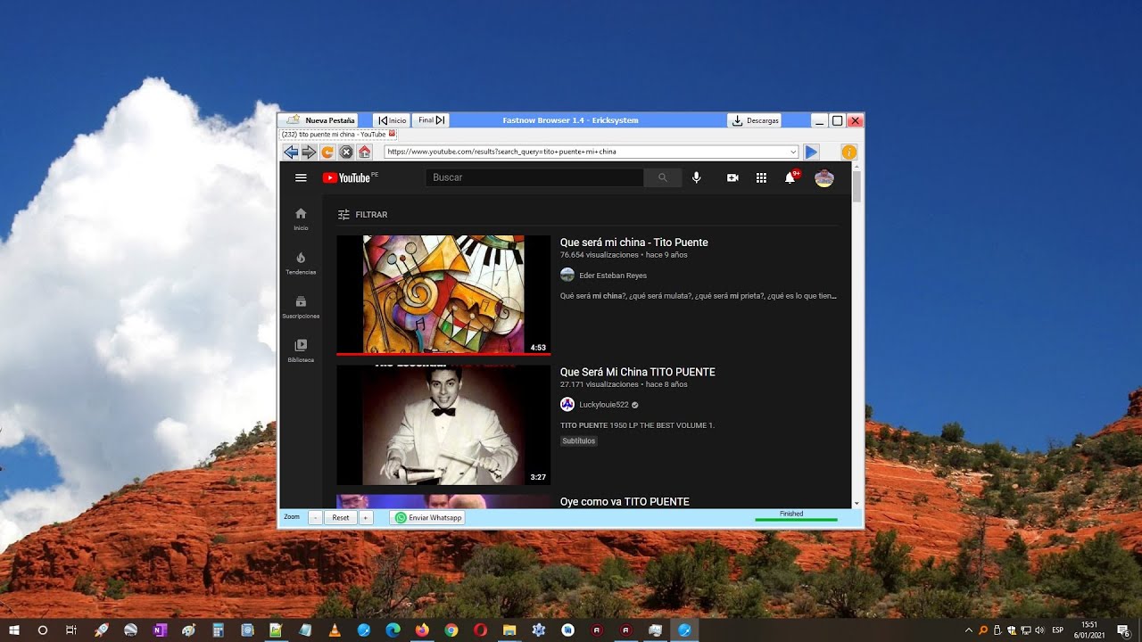This screenshot has height=642, width=1142.
Task: Open Suscripciones in YouTube sidebar
Action: pyautogui.click(x=301, y=308)
